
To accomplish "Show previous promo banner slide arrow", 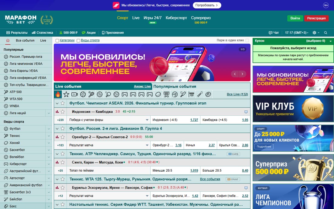I will pyautogui.click(x=235, y=74).
